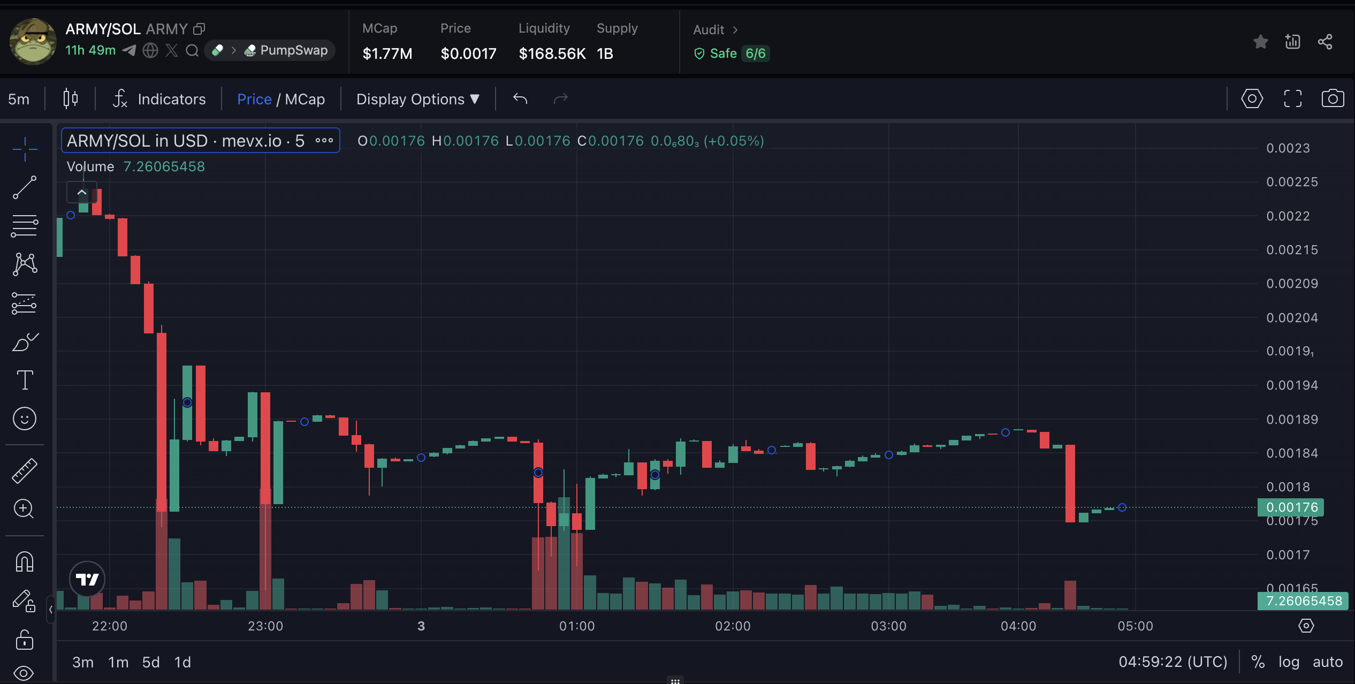The width and height of the screenshot is (1355, 684).
Task: Toggle stay in drawing mode
Action: 25,601
